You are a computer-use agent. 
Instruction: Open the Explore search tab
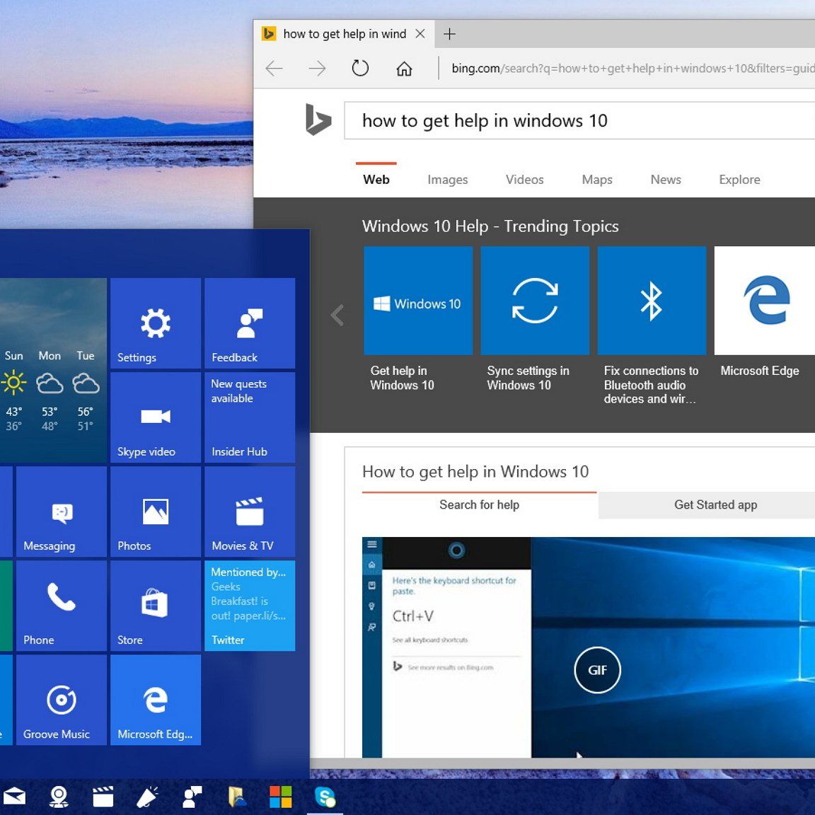click(x=739, y=179)
